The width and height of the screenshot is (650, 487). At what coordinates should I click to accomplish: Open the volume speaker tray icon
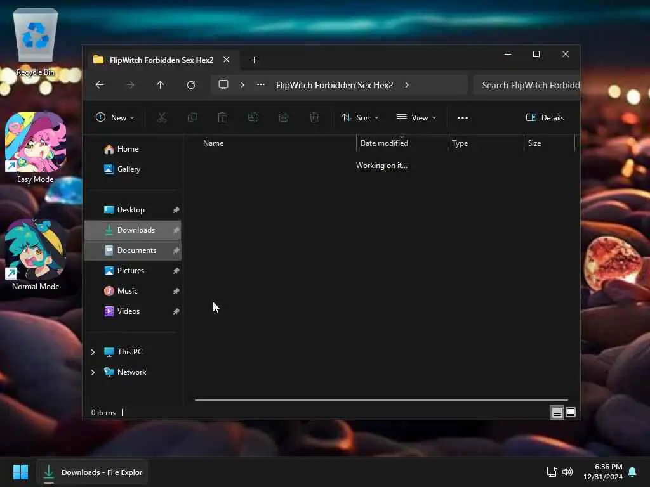point(567,472)
